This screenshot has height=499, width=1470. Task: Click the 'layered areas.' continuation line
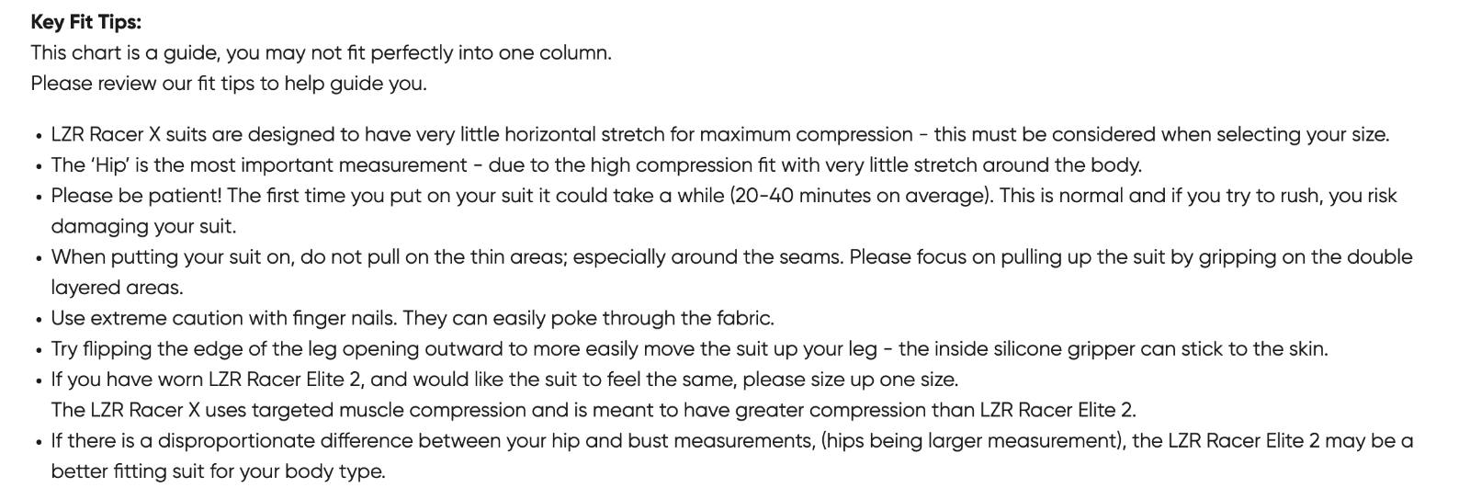[x=118, y=288]
